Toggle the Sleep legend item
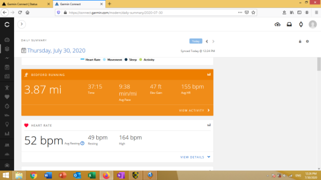 pos(130,59)
